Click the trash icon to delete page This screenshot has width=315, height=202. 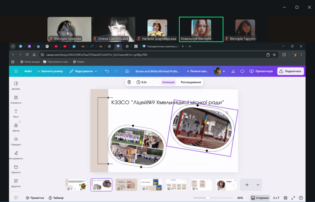click(129, 82)
